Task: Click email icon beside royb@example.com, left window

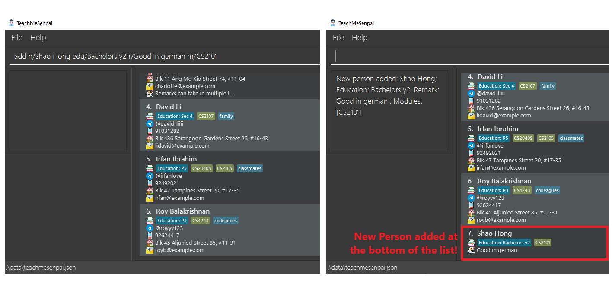Action: coord(150,250)
